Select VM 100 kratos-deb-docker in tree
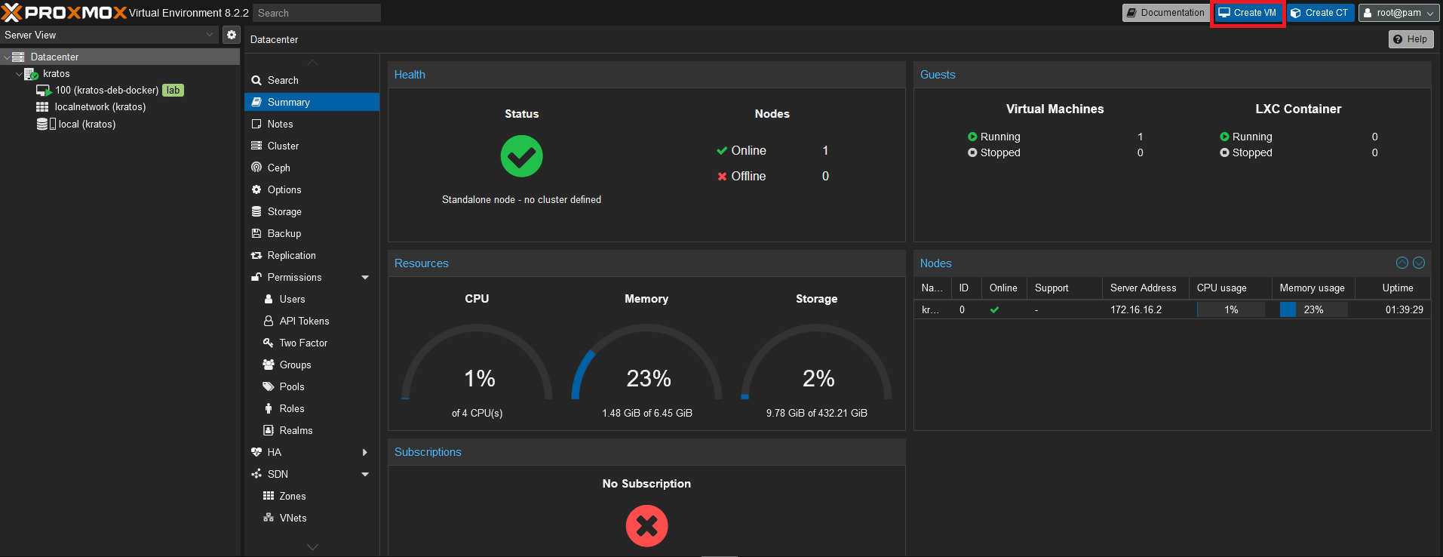The height and width of the screenshot is (557, 1443). pyautogui.click(x=121, y=91)
